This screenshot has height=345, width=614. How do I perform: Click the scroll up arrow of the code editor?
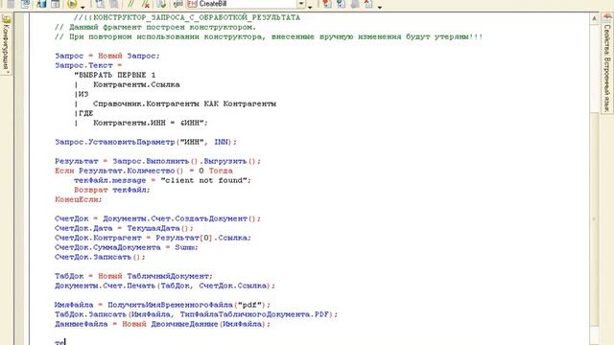594,18
